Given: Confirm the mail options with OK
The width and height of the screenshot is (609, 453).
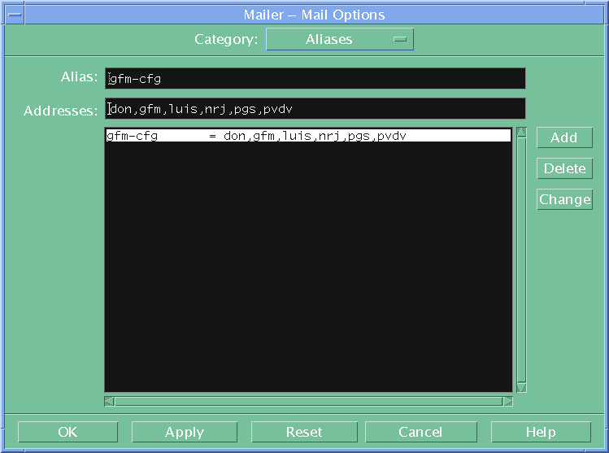Looking at the screenshot, I should (x=67, y=432).
